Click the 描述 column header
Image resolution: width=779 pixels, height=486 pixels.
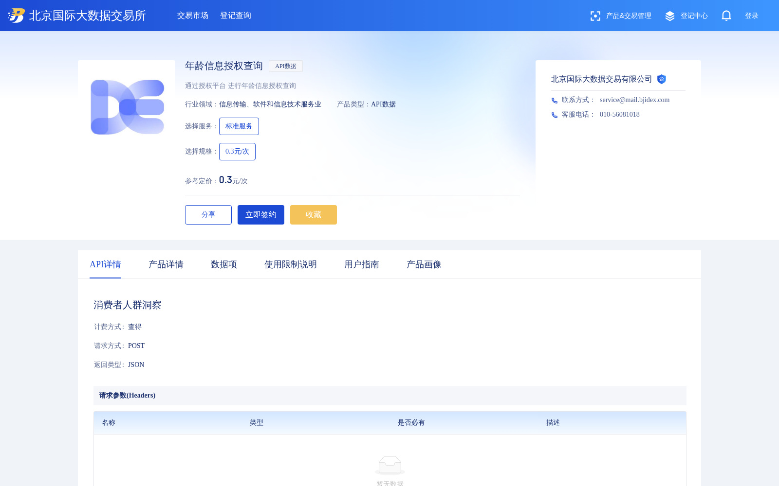[553, 423]
